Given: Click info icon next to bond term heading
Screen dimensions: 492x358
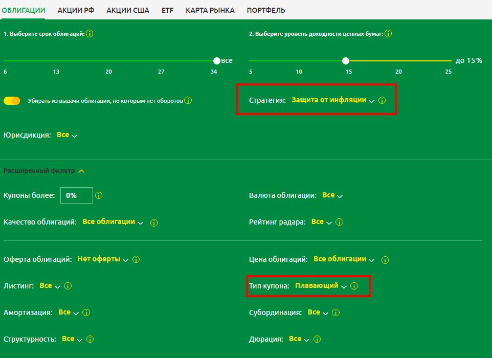Looking at the screenshot, I should 90,34.
